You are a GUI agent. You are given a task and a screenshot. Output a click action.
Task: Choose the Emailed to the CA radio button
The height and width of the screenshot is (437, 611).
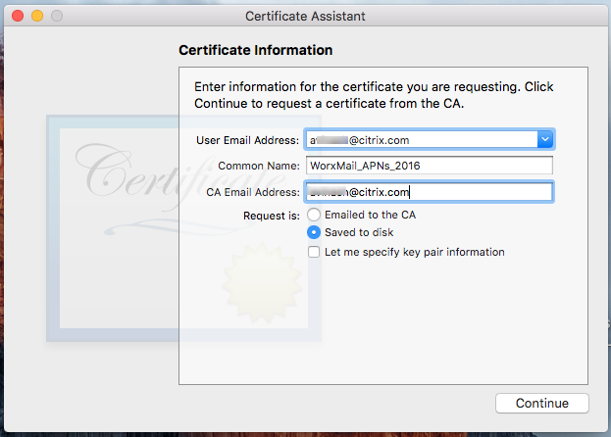[x=314, y=214]
